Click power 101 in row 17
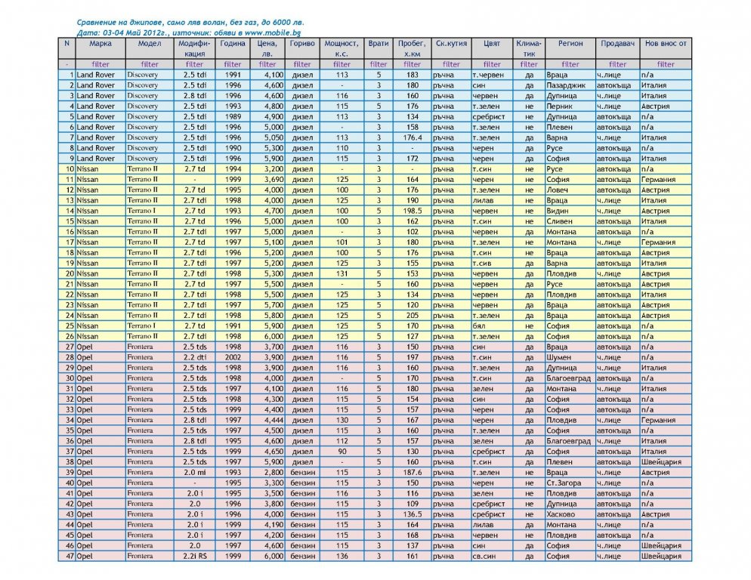Screen dimensions: 751x580 (342, 242)
